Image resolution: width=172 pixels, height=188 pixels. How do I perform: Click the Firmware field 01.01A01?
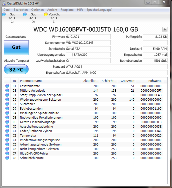(x=88, y=37)
